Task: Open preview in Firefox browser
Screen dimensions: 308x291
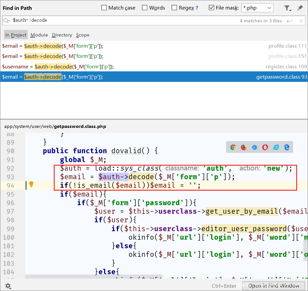Action: click(244, 147)
